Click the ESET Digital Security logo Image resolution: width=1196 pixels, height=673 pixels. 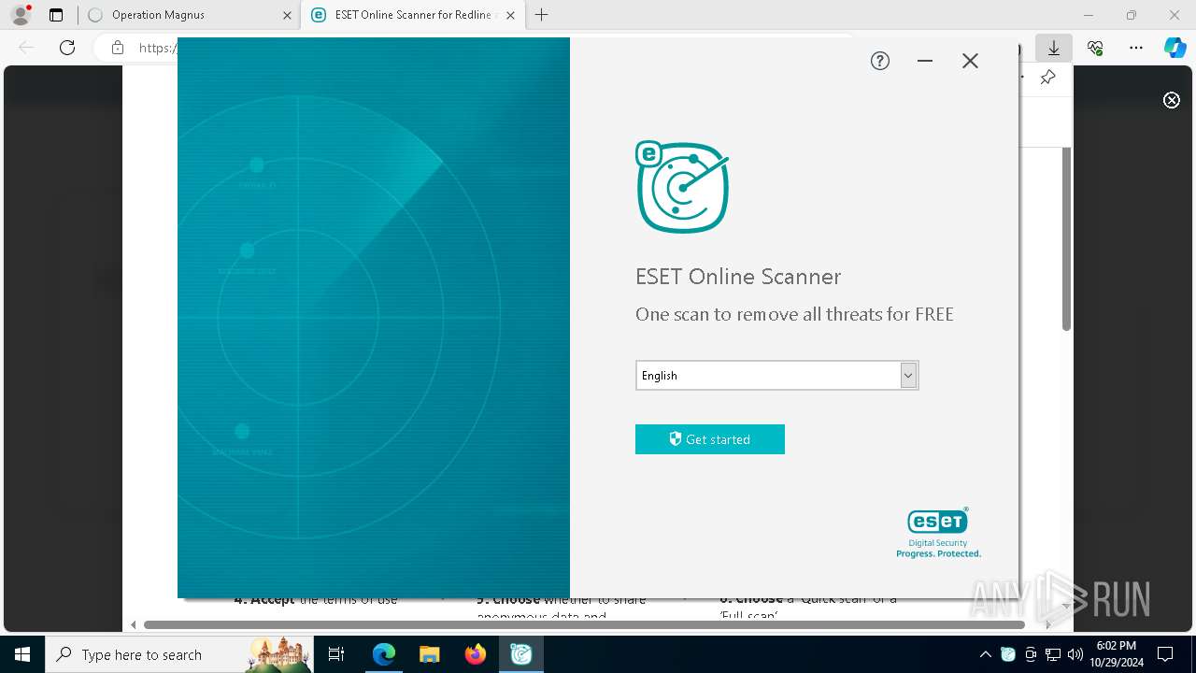point(938,533)
